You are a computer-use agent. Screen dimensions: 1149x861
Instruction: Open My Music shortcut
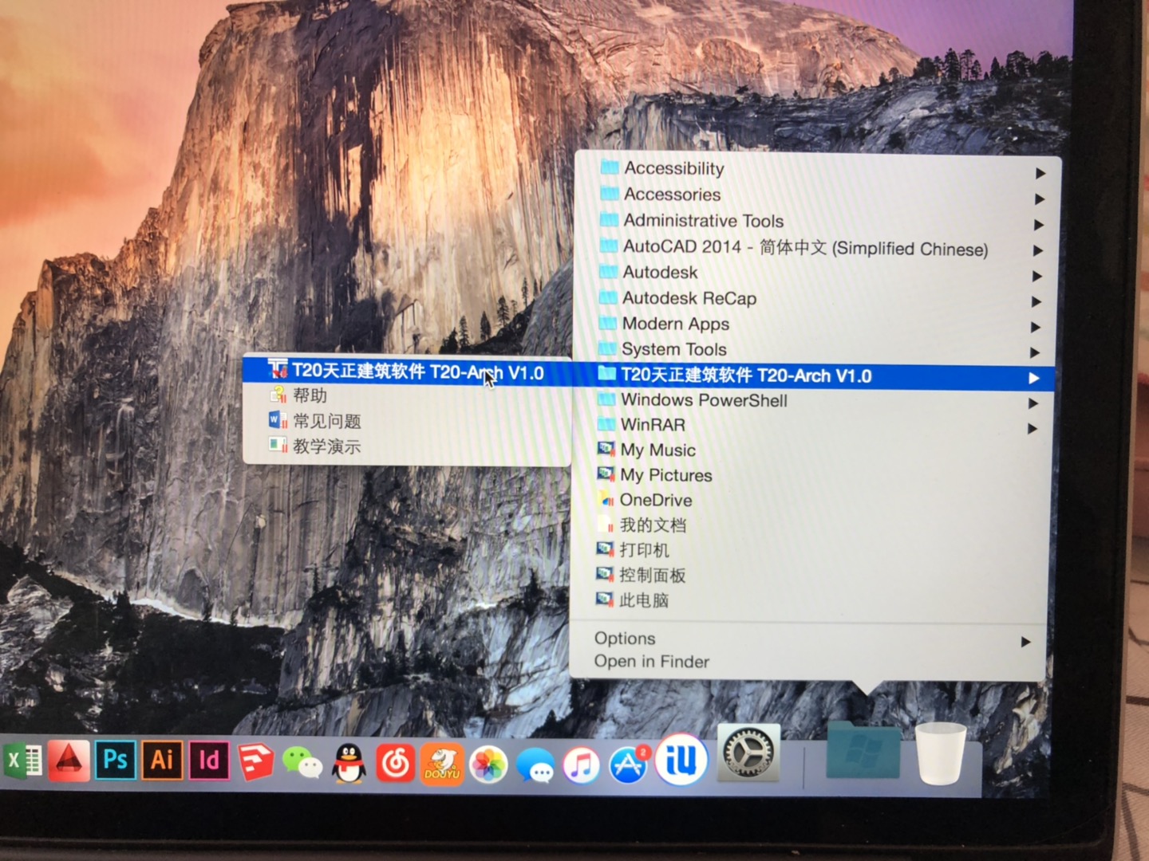click(813, 450)
